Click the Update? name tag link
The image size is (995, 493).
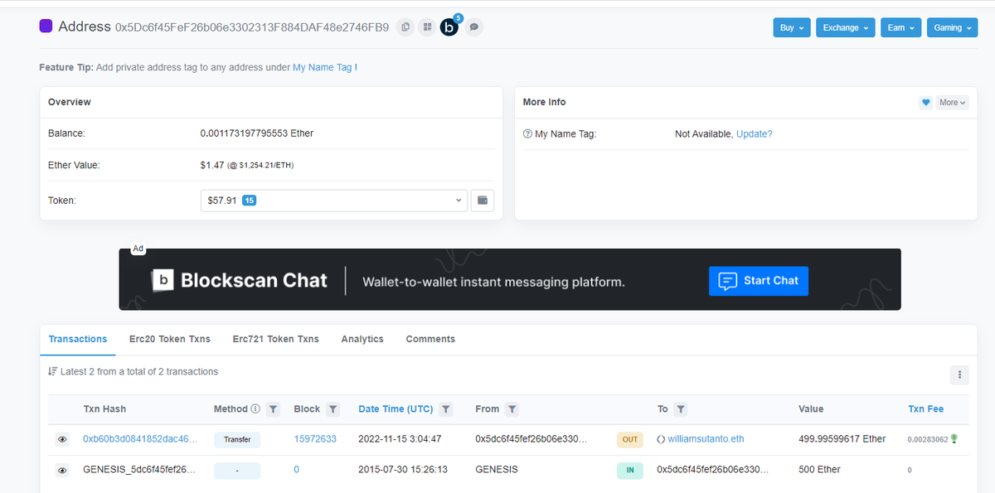(754, 133)
